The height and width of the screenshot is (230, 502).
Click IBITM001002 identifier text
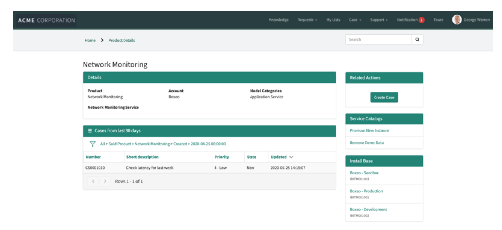point(359,216)
